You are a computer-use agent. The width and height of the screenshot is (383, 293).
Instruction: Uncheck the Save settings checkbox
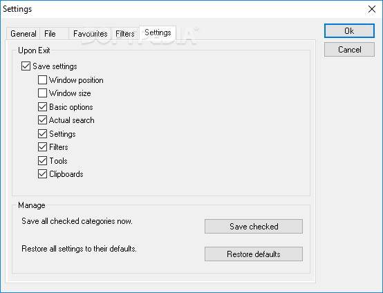coord(26,66)
